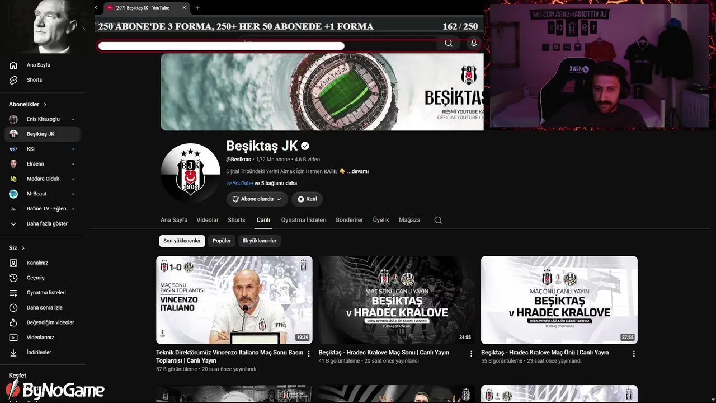Viewport: 716px width, 403px height.
Task: Select the Popüler filter chip
Action: point(222,241)
